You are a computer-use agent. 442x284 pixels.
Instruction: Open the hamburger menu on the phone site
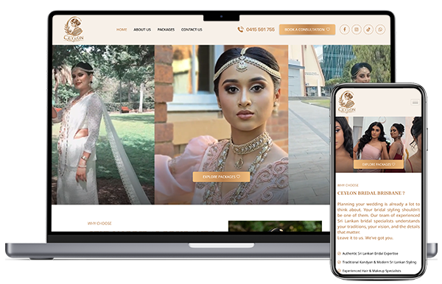point(415,102)
